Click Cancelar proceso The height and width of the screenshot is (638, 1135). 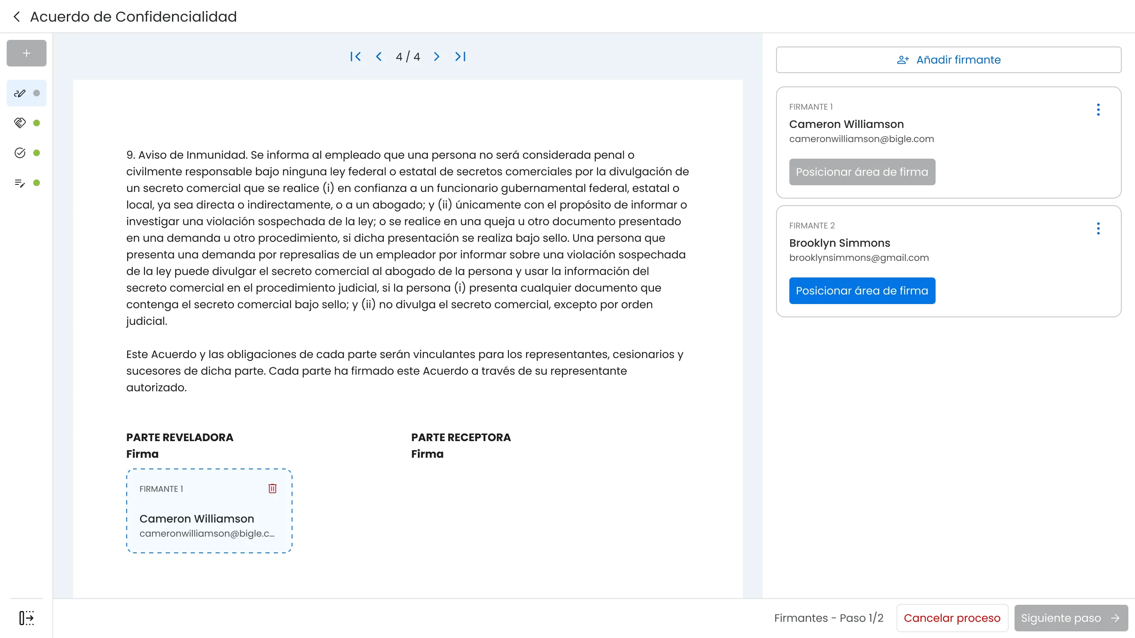pyautogui.click(x=952, y=618)
